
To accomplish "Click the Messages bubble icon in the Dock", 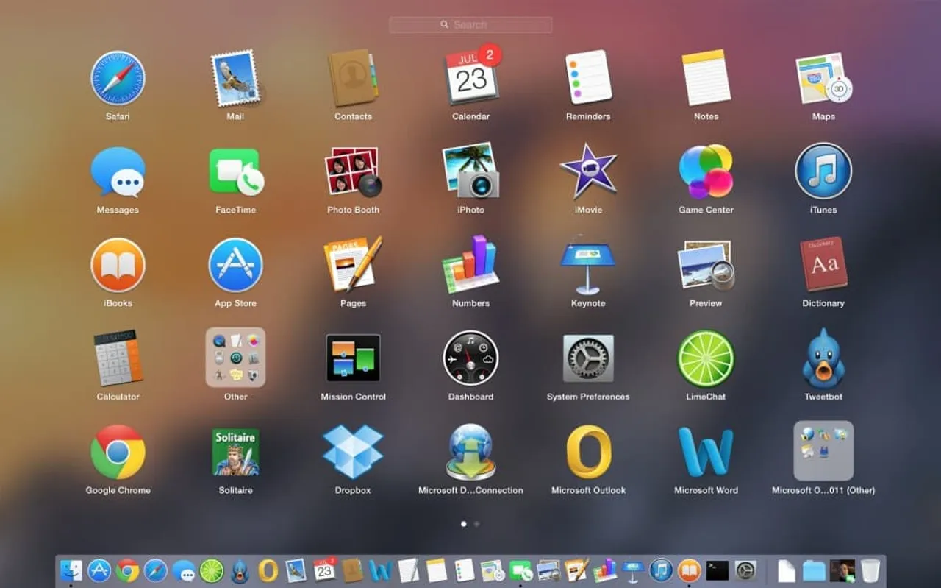I will click(x=184, y=571).
